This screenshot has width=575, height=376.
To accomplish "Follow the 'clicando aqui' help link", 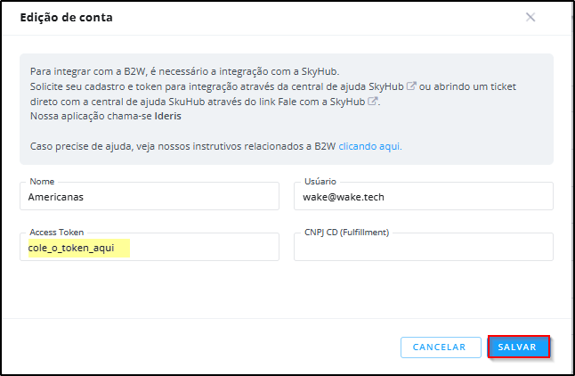I will (x=370, y=146).
